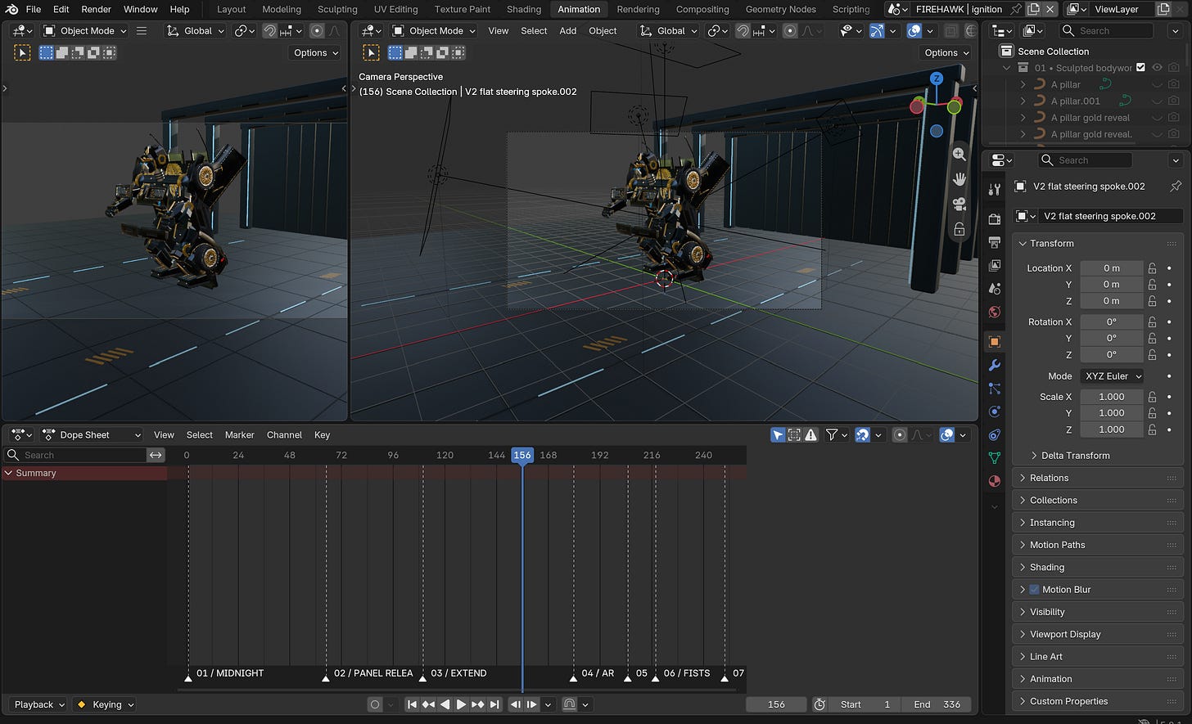Open the Render menu
Viewport: 1192px width, 724px height.
[96, 9]
